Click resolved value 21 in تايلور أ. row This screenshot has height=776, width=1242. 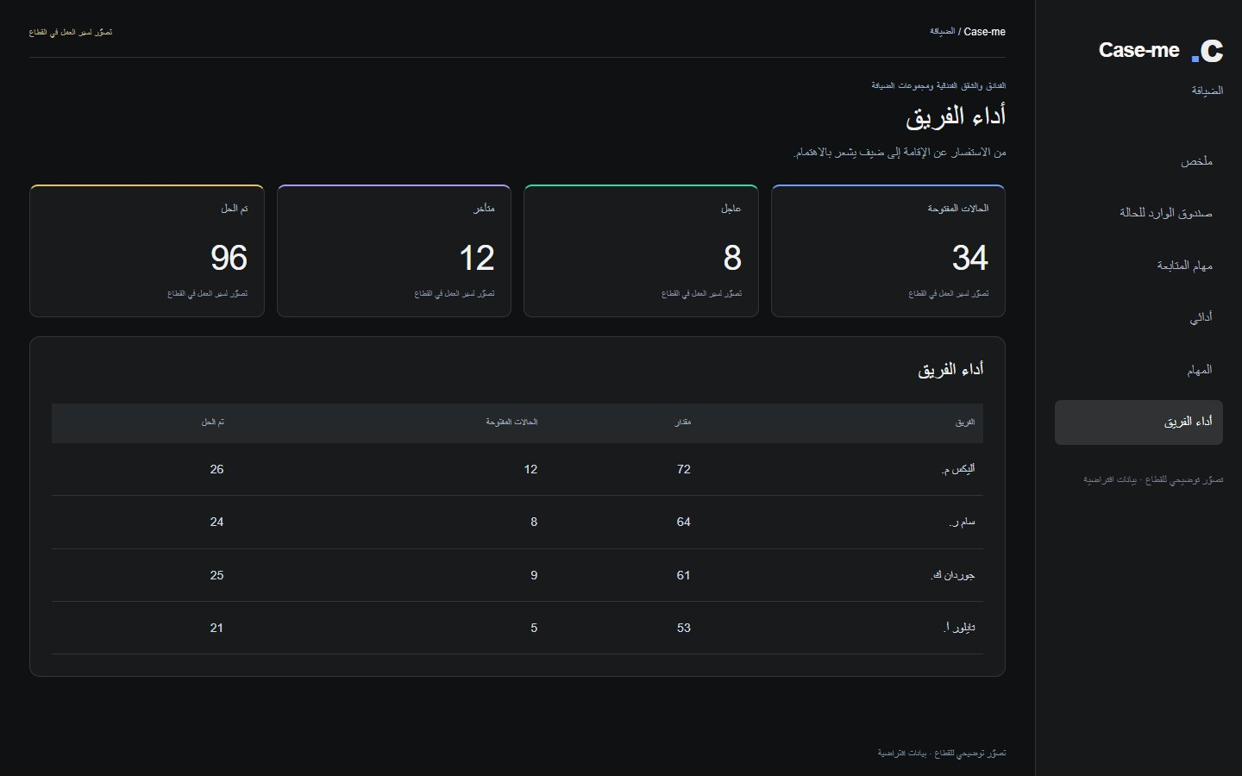pyautogui.click(x=216, y=629)
